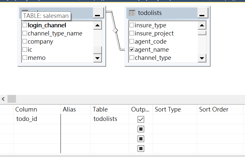Click the diamond join connector between tables
The width and height of the screenshot is (245, 157).
115,31
